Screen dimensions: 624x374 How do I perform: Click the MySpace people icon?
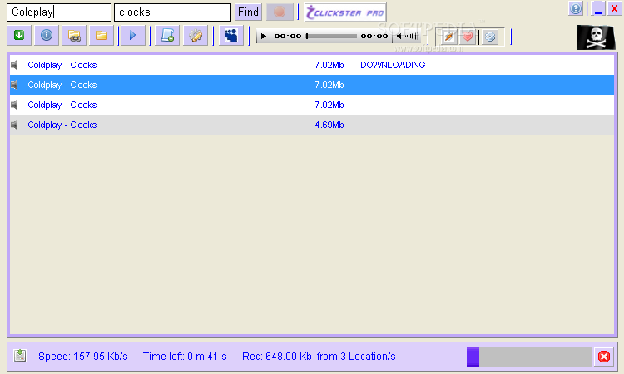coord(231,36)
